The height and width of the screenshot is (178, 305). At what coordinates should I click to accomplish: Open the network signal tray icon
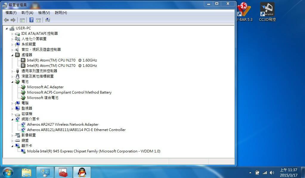(x=265, y=173)
